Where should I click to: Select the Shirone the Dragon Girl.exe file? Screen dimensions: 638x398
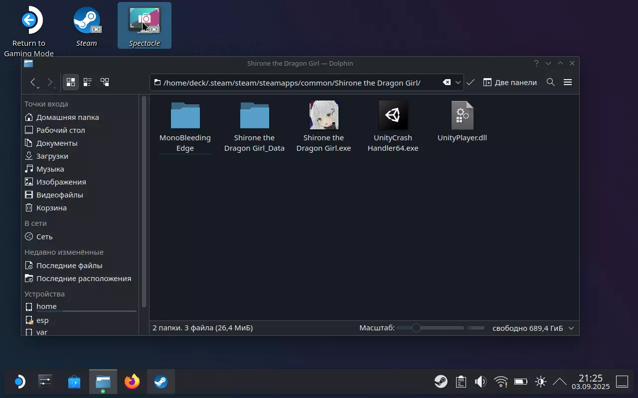coord(323,127)
